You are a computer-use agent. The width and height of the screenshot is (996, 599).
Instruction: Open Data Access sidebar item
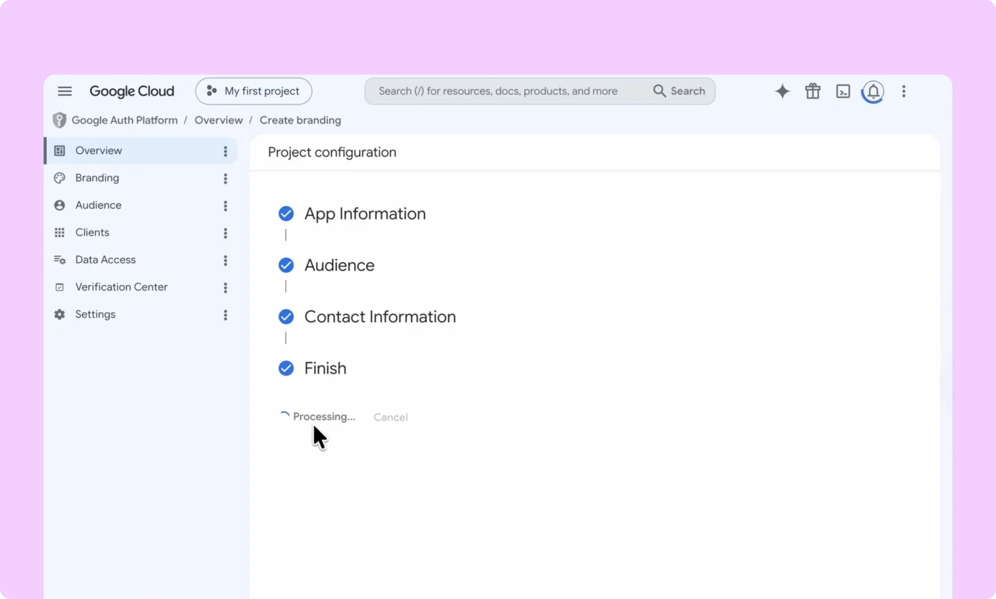point(141,260)
